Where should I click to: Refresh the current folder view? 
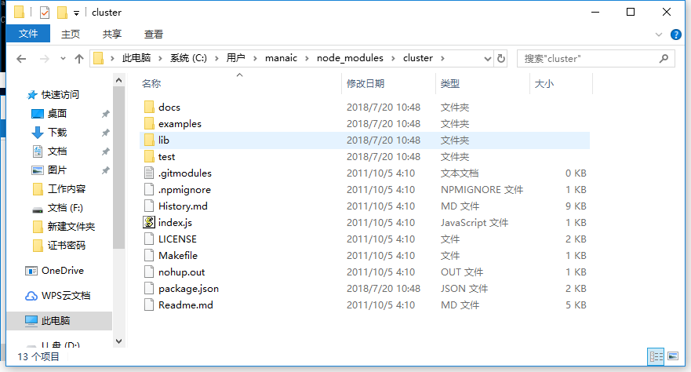coord(501,58)
